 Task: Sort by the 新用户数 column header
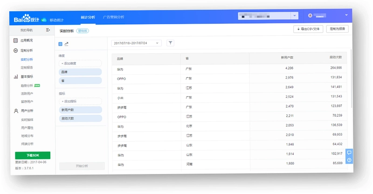pos(287,58)
